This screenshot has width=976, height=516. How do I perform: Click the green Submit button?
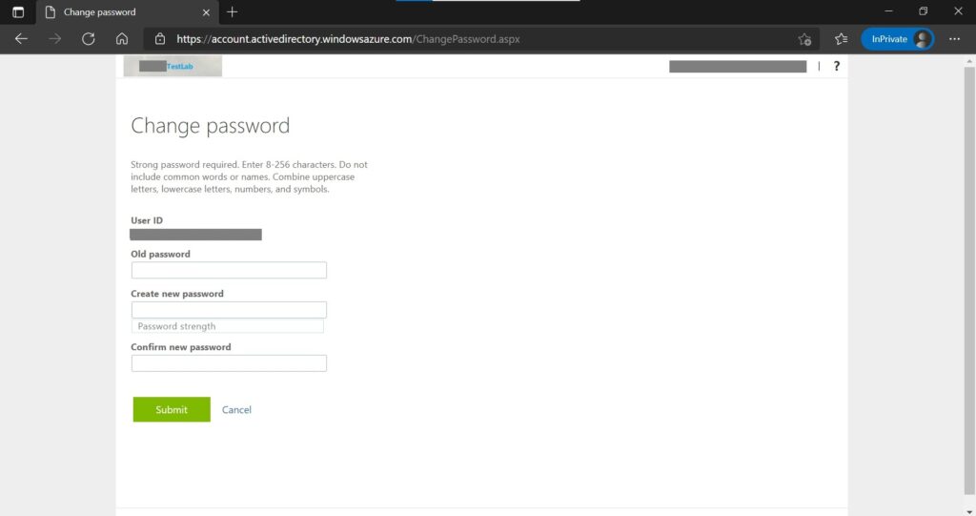click(x=172, y=409)
